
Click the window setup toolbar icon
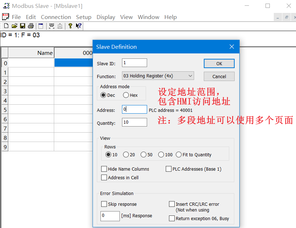(x=41, y=26)
